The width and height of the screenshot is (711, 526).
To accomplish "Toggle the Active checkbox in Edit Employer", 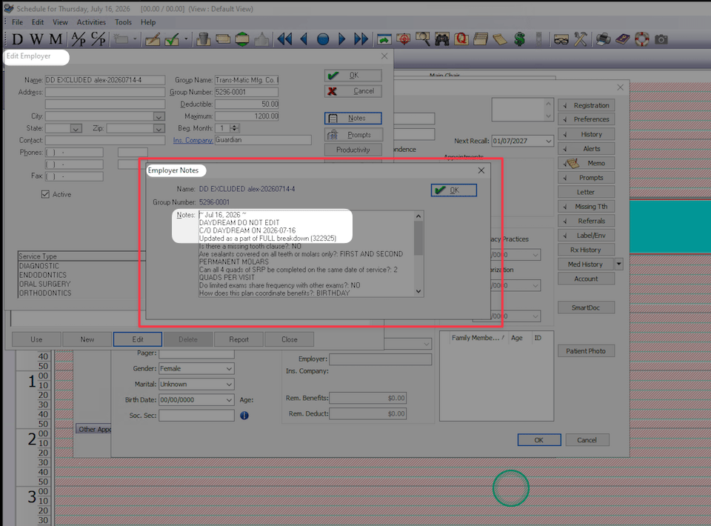I will [x=45, y=194].
